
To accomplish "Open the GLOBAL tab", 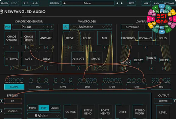I will pyautogui.click(x=14, y=87).
